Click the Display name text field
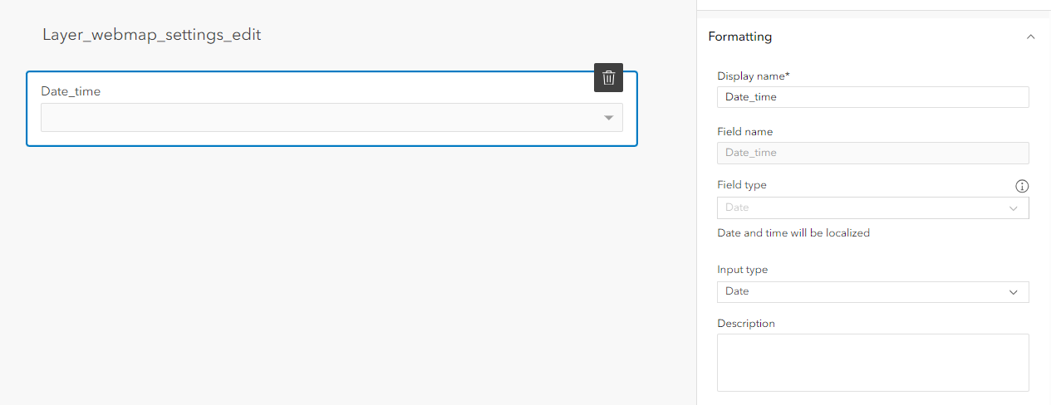The width and height of the screenshot is (1051, 405). (872, 97)
